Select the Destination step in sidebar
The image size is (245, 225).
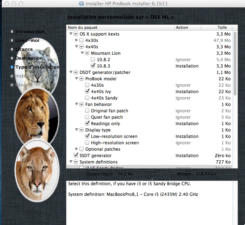click(x=29, y=58)
